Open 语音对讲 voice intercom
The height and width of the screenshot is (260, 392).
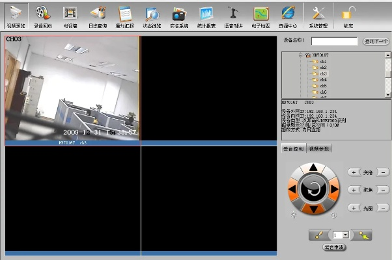[x=233, y=16]
